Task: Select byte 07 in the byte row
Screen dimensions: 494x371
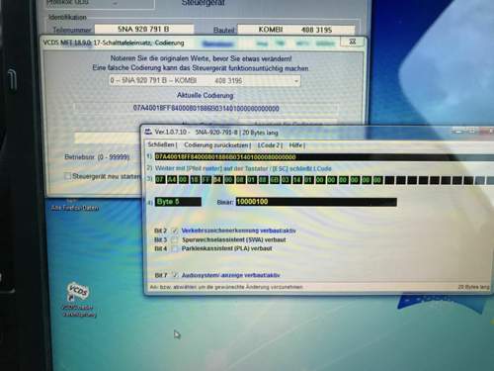Action: point(160,179)
